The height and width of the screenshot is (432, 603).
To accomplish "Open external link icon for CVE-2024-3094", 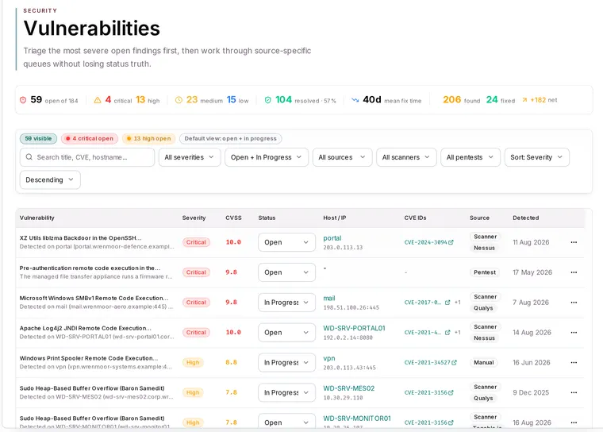I will 451,242.
